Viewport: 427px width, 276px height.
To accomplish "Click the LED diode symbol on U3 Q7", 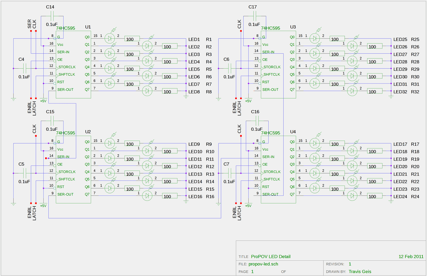I will (352, 91).
